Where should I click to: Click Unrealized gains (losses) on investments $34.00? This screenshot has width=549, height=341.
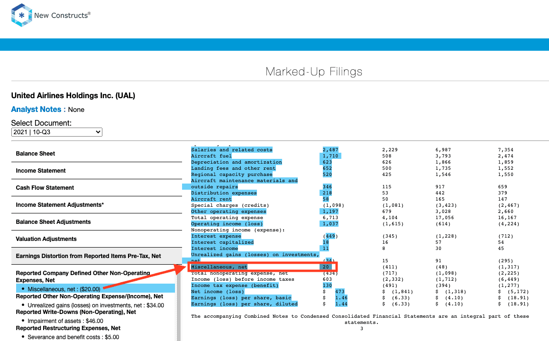[96, 305]
